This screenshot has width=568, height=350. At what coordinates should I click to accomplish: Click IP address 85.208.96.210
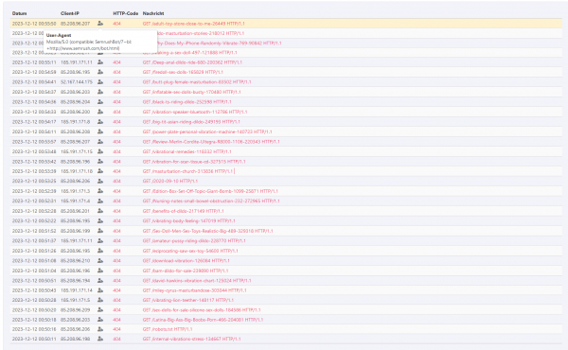[75, 260]
